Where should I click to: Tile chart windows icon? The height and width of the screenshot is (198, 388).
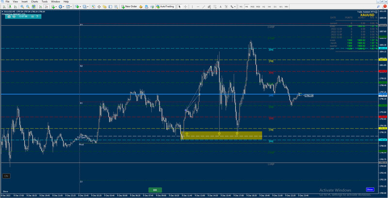click(x=33, y=7)
